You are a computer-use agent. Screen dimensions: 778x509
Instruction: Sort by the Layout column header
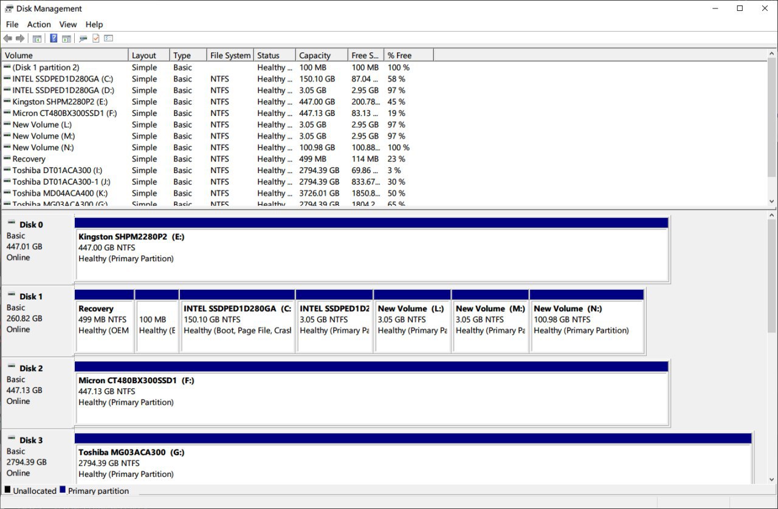tap(149, 55)
